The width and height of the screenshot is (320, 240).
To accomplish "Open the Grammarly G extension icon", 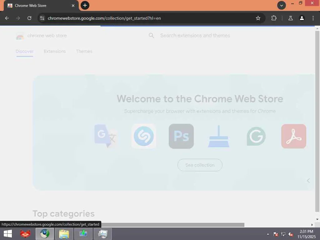I will [256, 136].
